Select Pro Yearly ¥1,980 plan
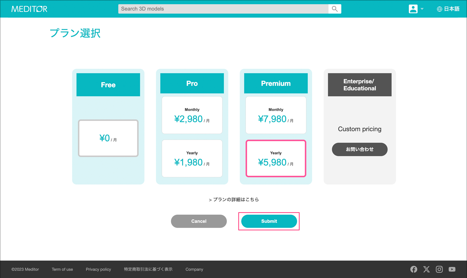This screenshot has height=278, width=467. 192,158
